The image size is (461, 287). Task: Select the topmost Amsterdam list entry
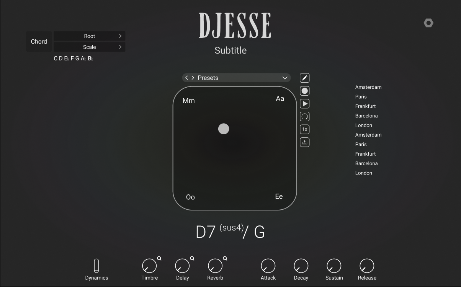[x=368, y=87]
